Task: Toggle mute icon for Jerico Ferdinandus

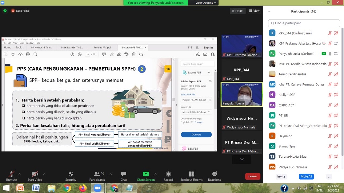Action: click(x=330, y=74)
